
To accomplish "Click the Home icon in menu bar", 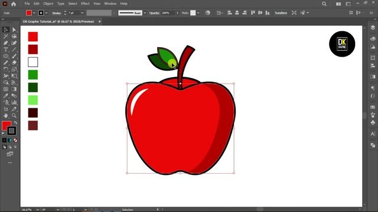I will point(14,4).
